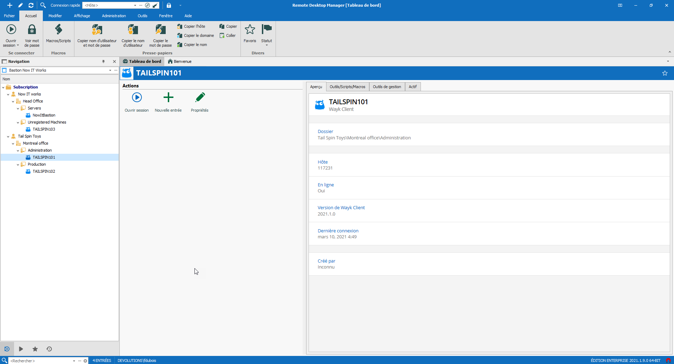Collapse the Subscription root node
Image resolution: width=674 pixels, height=364 pixels.
click(3, 87)
